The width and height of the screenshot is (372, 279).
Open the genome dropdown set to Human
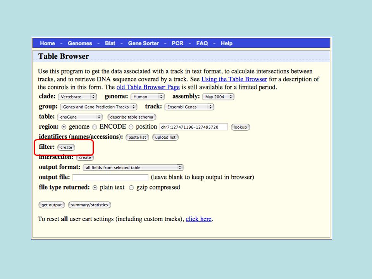pos(148,97)
